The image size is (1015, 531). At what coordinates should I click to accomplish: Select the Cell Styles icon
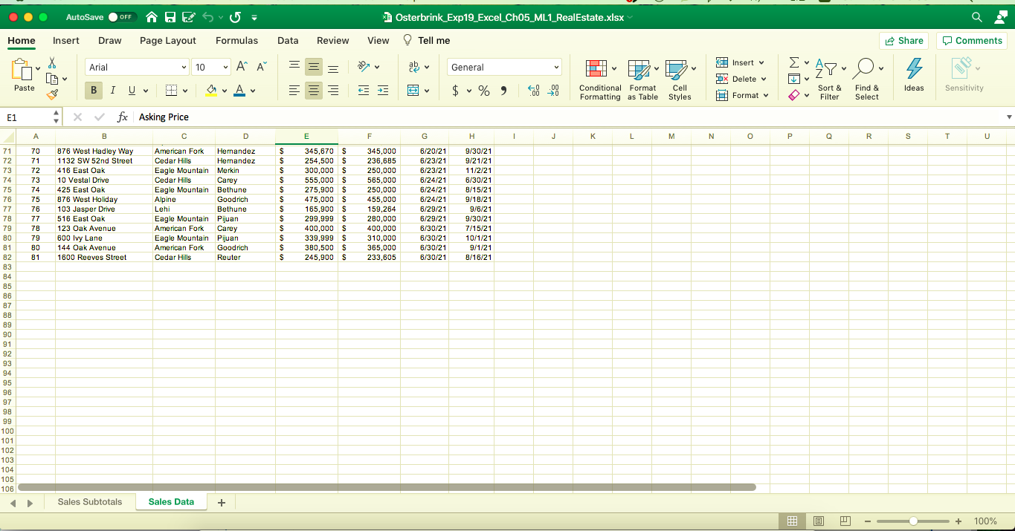pos(680,78)
